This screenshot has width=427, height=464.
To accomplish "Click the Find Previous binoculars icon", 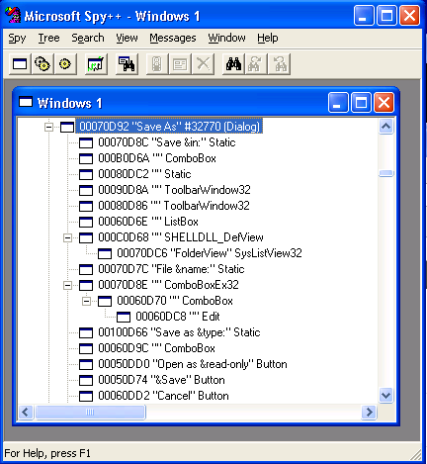I will pyautogui.click(x=279, y=63).
